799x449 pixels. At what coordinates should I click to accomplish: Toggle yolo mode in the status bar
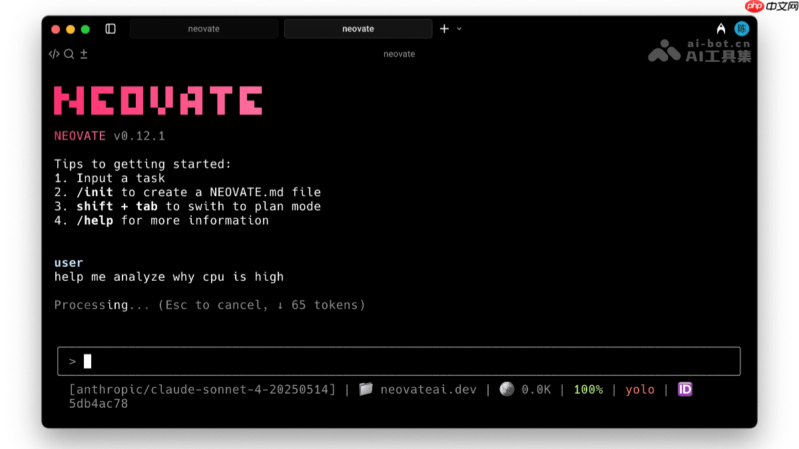tap(640, 389)
